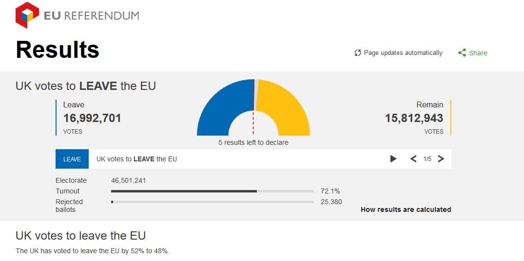This screenshot has width=524, height=261.
Task: Play the results ticker
Action: tap(393, 159)
